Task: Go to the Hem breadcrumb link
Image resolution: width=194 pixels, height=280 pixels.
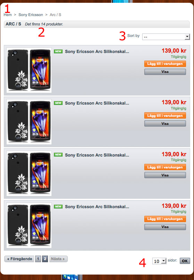Action: 8,15
